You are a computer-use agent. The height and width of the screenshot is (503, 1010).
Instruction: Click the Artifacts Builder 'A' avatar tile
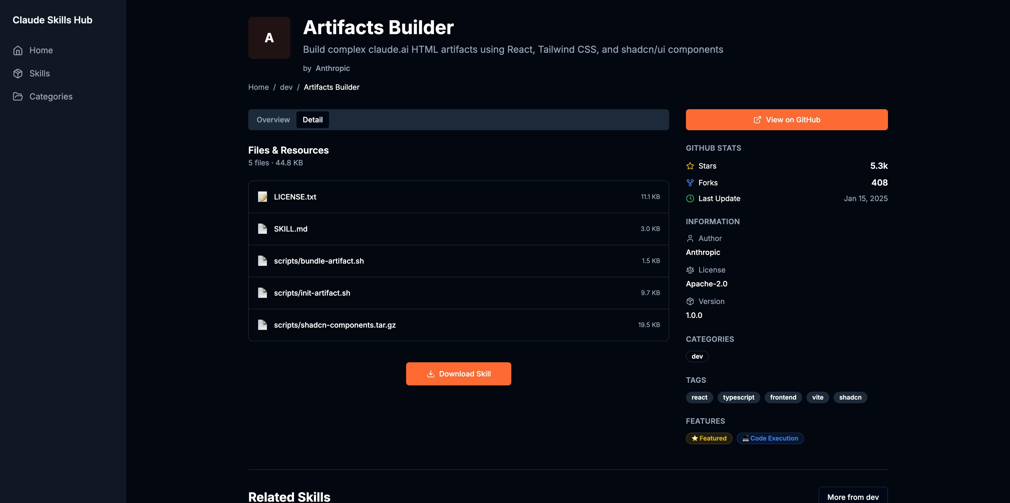coord(269,38)
